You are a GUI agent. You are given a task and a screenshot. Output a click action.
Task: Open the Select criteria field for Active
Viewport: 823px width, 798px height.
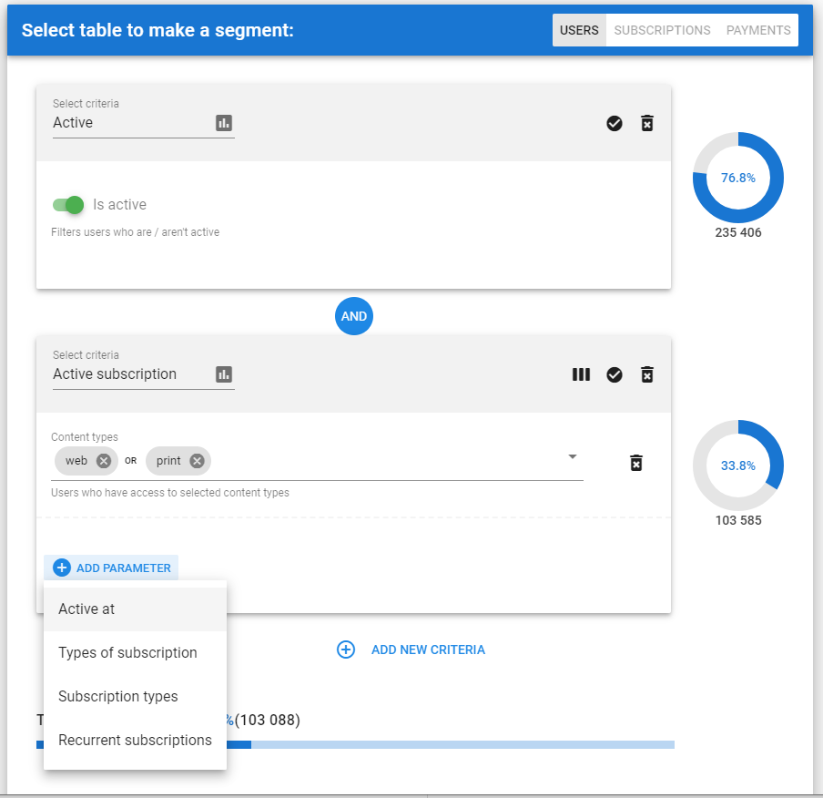118,122
